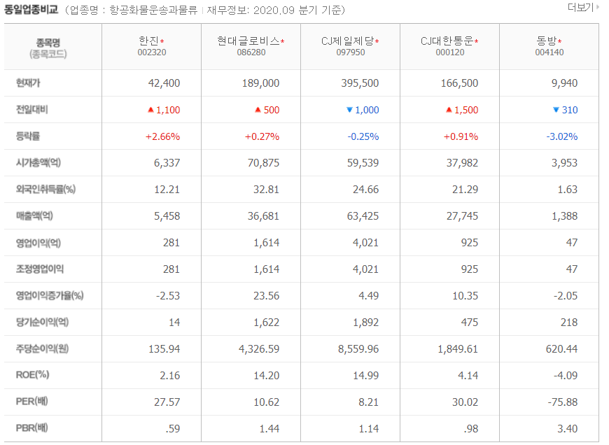Click PER value -75.88
Screen dimensions: 609x445
(563, 402)
